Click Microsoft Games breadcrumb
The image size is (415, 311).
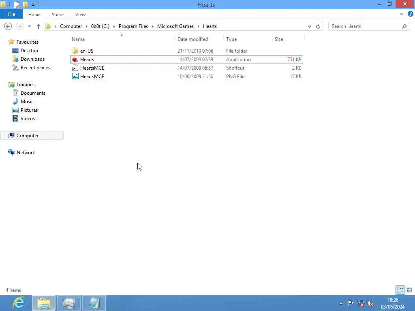coord(175,26)
